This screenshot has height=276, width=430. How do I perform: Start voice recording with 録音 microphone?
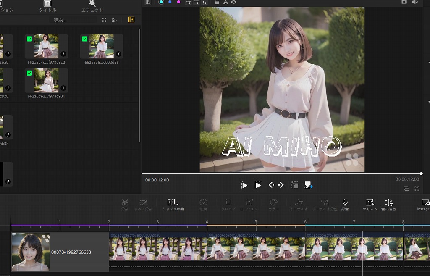[x=345, y=205]
